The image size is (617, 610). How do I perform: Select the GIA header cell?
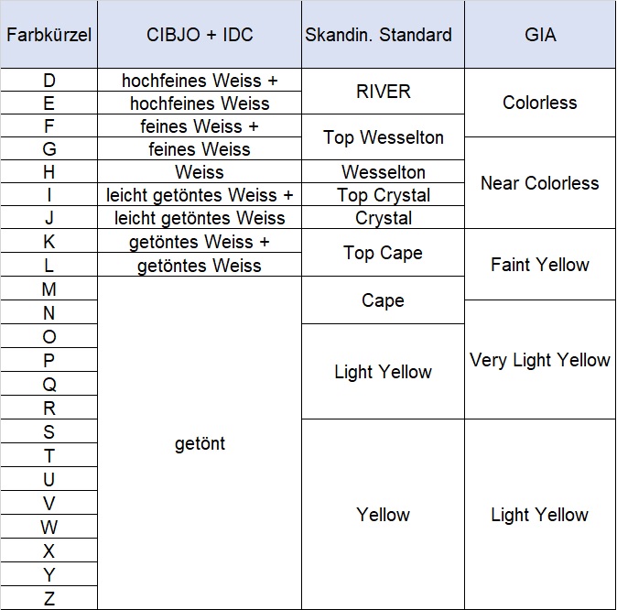(540, 36)
